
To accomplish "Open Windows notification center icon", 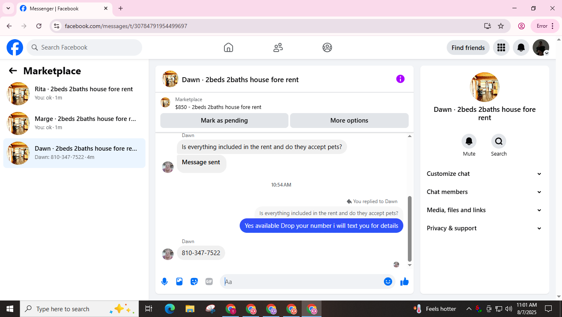I will point(548,309).
